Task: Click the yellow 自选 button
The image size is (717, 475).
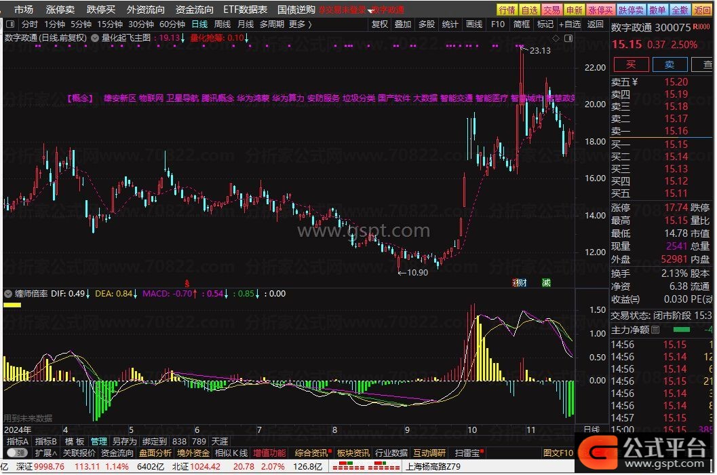Action: [x=530, y=10]
